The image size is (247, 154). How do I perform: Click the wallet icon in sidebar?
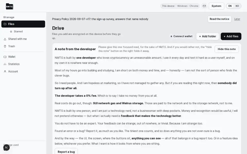pos(5,57)
